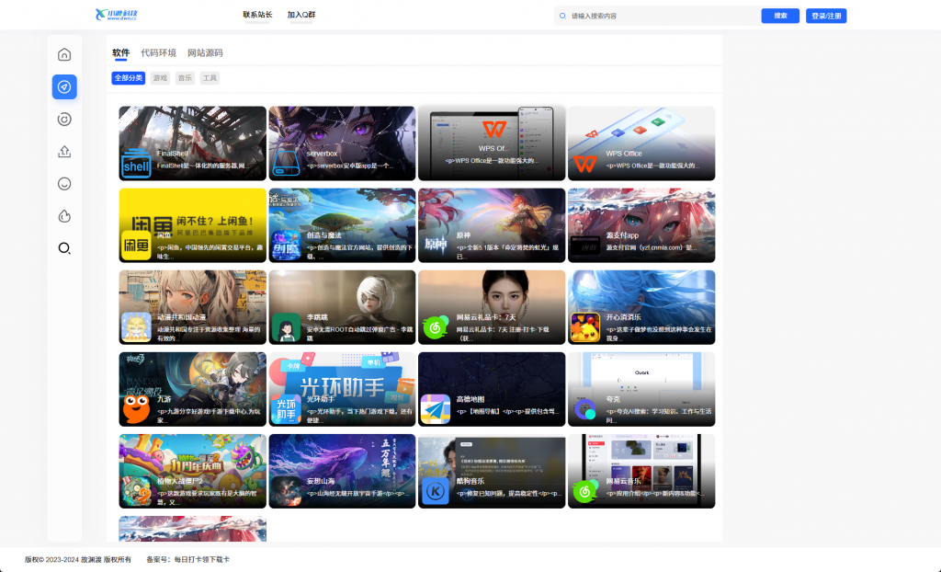Switch to the 软件 tab

pyautogui.click(x=120, y=52)
